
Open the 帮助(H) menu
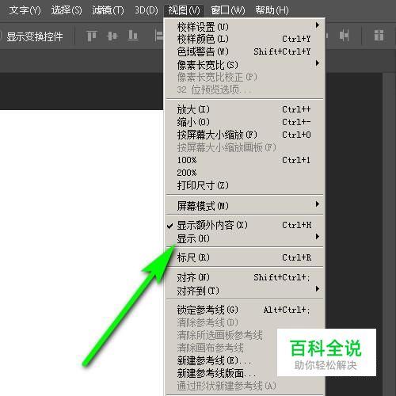coord(272,10)
